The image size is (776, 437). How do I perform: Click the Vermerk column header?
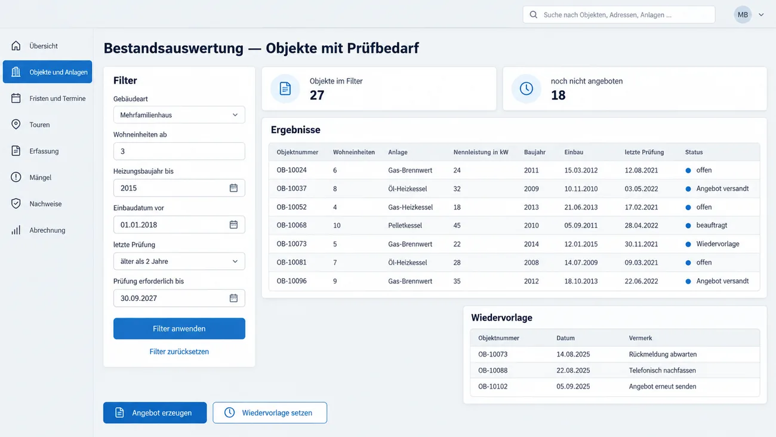click(x=640, y=338)
